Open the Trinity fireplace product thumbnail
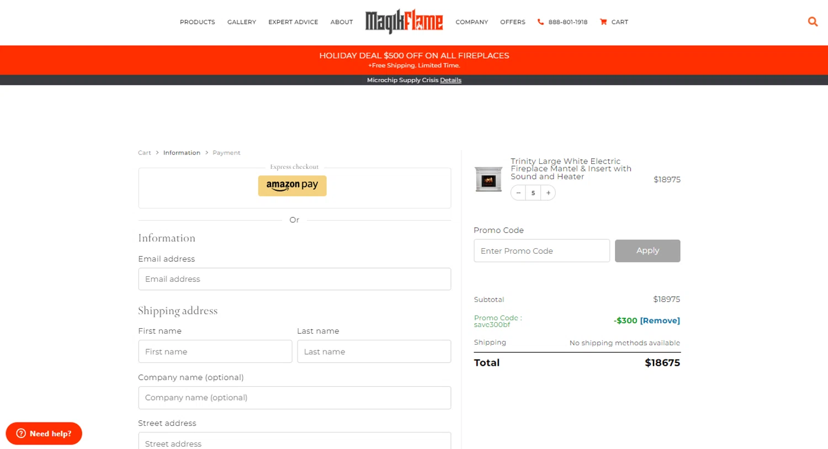 [x=489, y=179]
